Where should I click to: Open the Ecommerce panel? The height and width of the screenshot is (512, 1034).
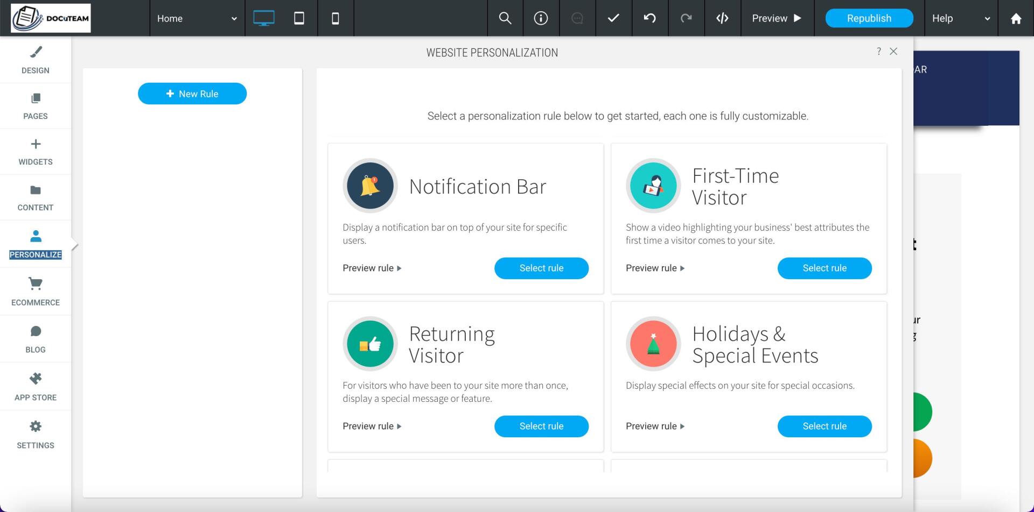(x=35, y=291)
